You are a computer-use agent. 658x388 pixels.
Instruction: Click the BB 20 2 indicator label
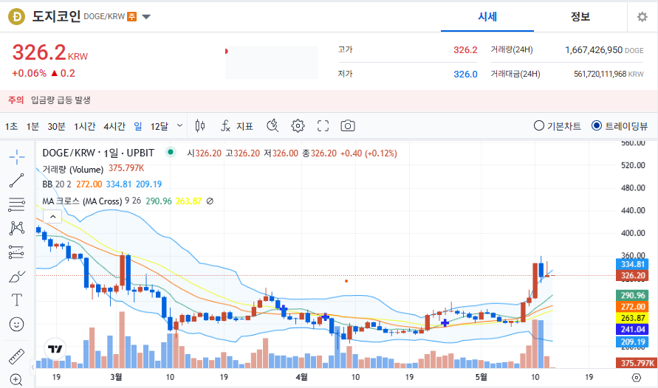[57, 184]
